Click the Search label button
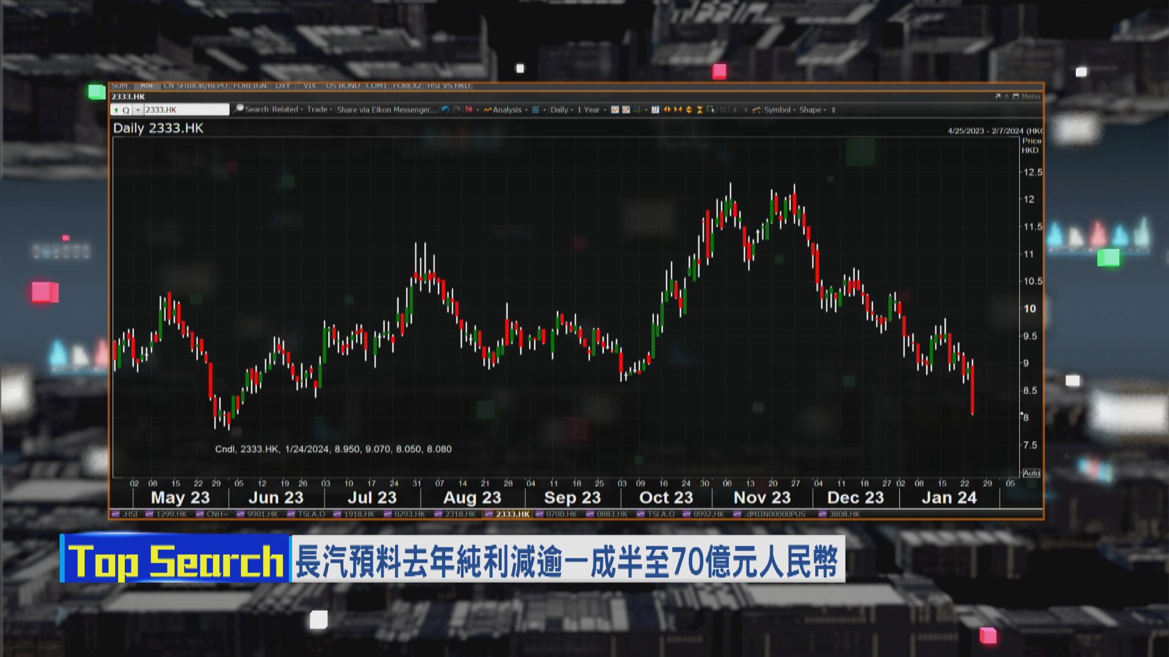The width and height of the screenshot is (1169, 657). (x=256, y=109)
